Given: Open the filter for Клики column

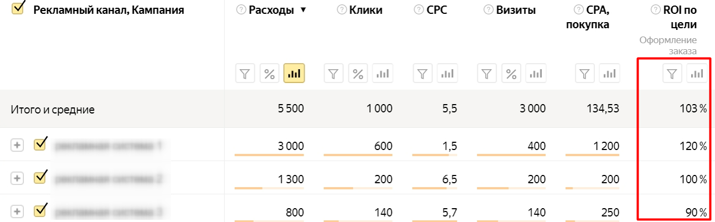Looking at the screenshot, I should tap(333, 74).
